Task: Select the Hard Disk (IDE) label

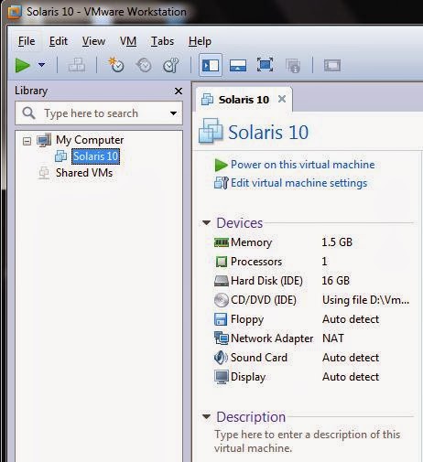Action: (x=266, y=281)
